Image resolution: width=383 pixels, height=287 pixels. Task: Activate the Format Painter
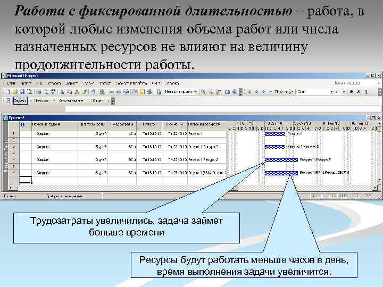click(x=84, y=92)
